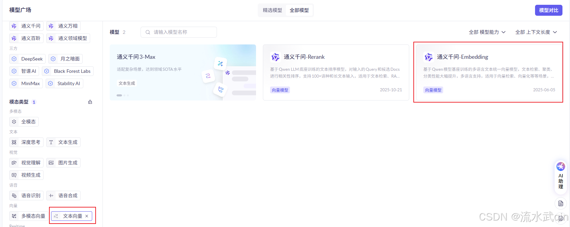Click the 语音合成 chip waveform icon
Viewport: 570px width, 227px height.
point(51,196)
